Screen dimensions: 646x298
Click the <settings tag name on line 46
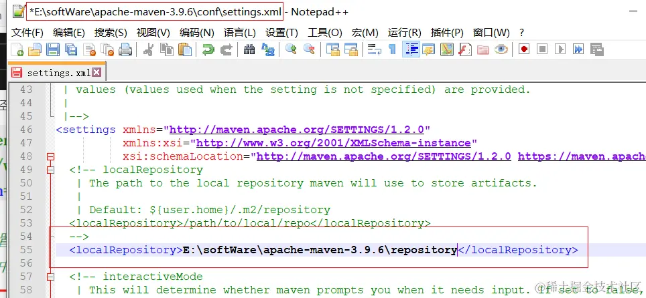click(x=86, y=130)
